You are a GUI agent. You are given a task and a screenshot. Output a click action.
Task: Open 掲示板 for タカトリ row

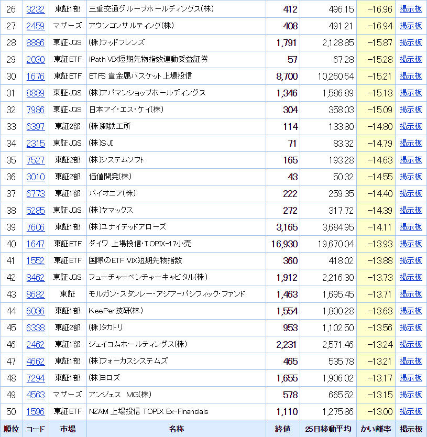coord(411,328)
